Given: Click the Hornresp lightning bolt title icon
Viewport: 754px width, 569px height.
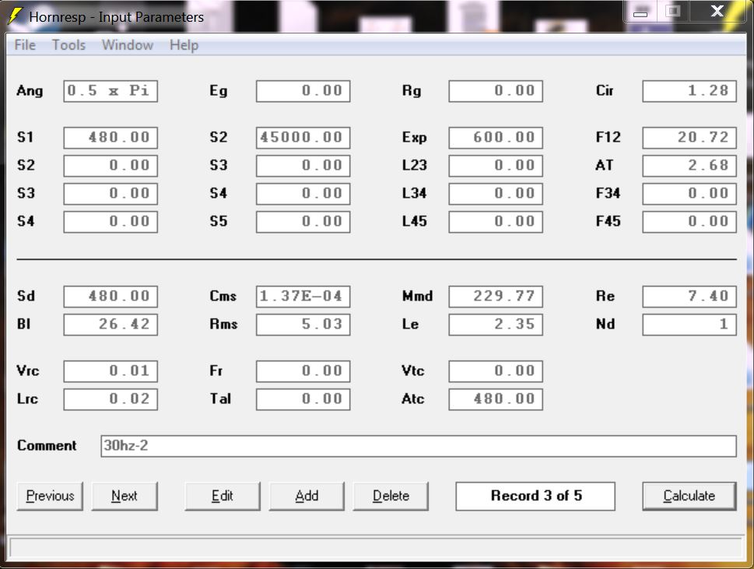Looking at the screenshot, I should (x=16, y=16).
